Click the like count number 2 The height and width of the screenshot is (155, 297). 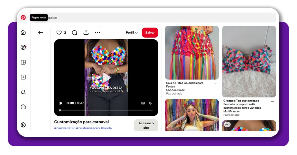pyautogui.click(x=65, y=32)
